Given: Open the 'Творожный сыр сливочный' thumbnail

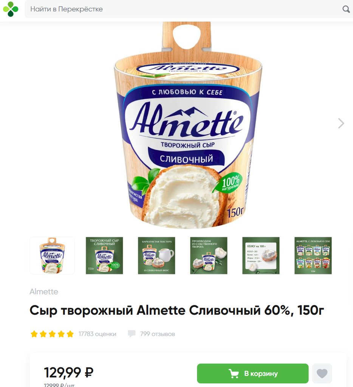Looking at the screenshot, I should [x=104, y=255].
